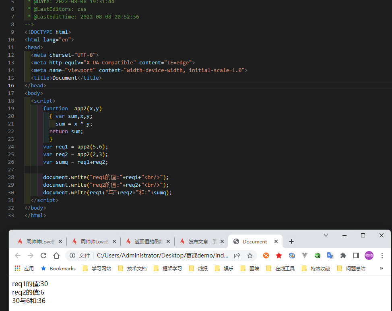Go to the browser home page
The image size is (392, 311).
56,255
